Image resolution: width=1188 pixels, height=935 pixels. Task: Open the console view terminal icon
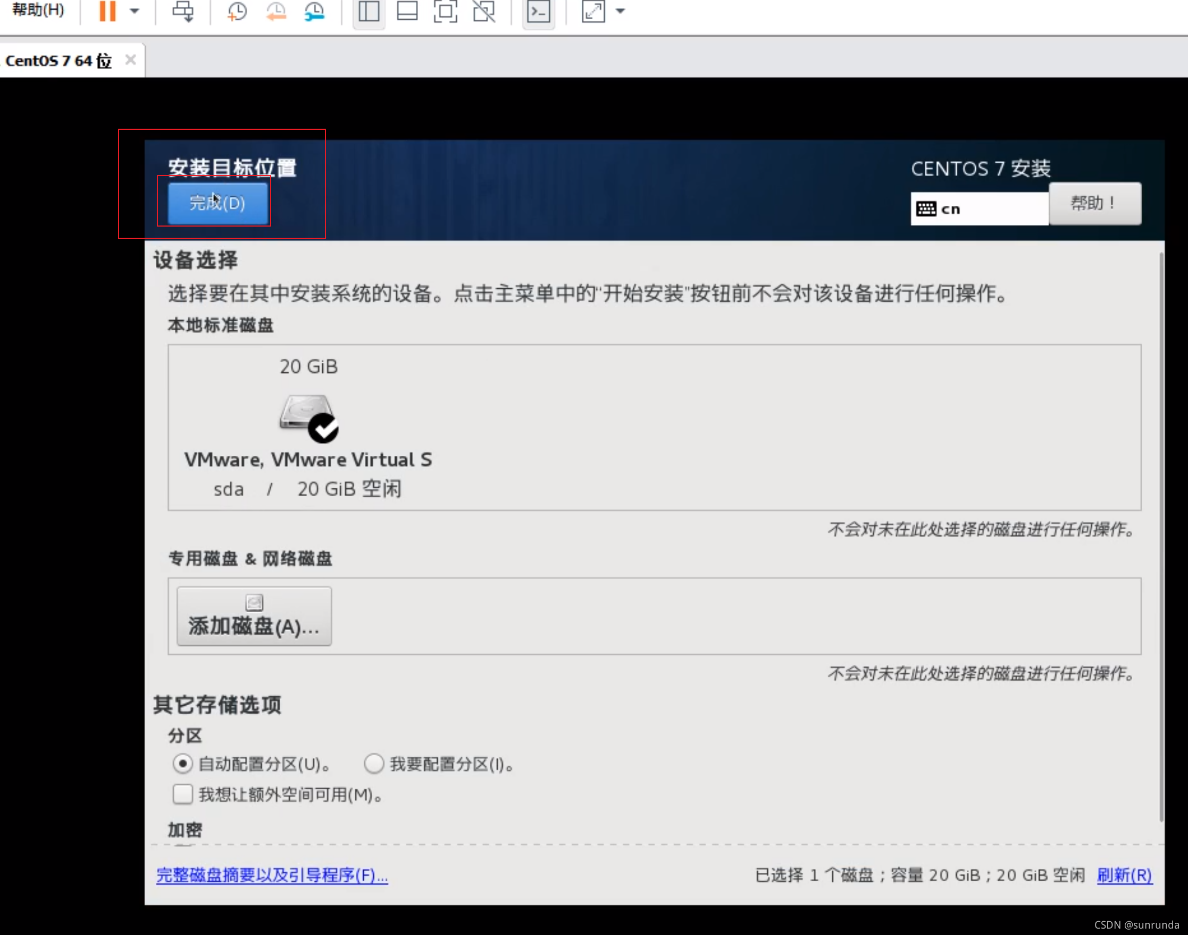(x=539, y=11)
